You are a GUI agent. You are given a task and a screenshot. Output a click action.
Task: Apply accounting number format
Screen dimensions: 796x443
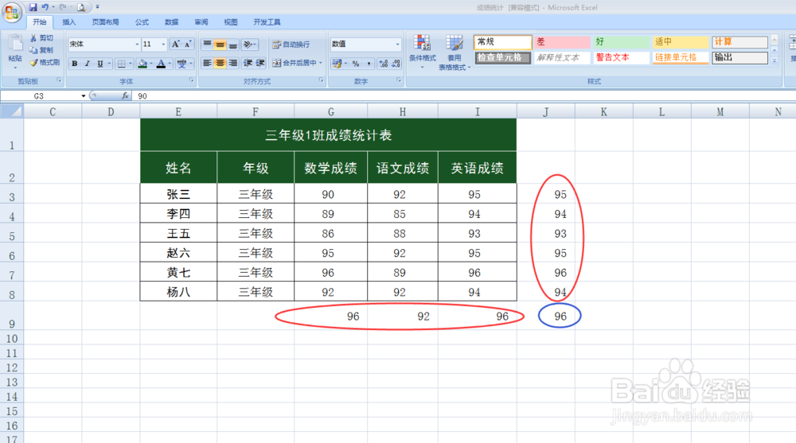tap(337, 64)
